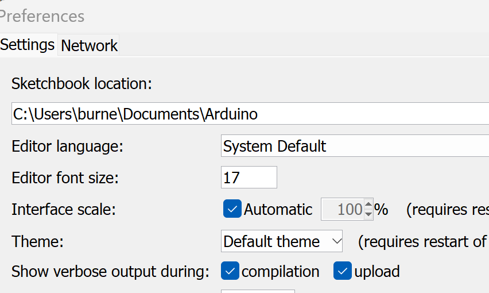Increase interface scale with up arrow

pos(368,205)
